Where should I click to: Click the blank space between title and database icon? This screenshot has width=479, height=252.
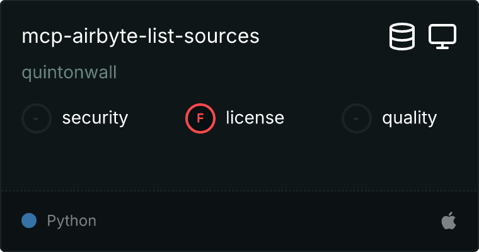click(321, 37)
